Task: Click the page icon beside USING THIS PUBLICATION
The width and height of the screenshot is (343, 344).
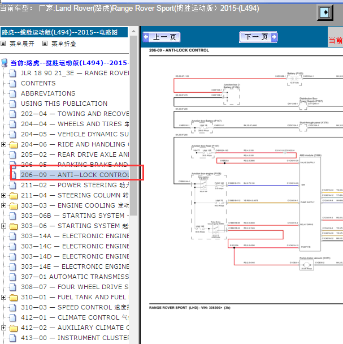Action: click(x=13, y=104)
